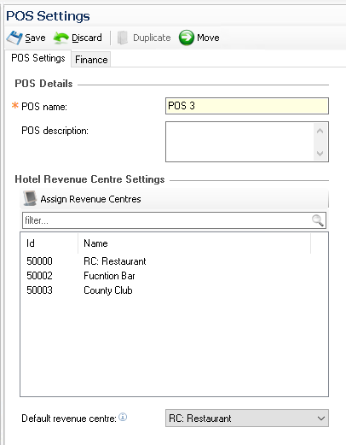The height and width of the screenshot is (445, 346).
Task: Open the Default revenue centre dropdown
Action: (x=247, y=418)
